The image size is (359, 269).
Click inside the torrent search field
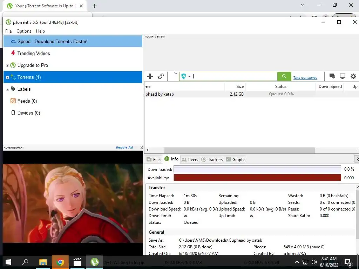click(x=235, y=76)
